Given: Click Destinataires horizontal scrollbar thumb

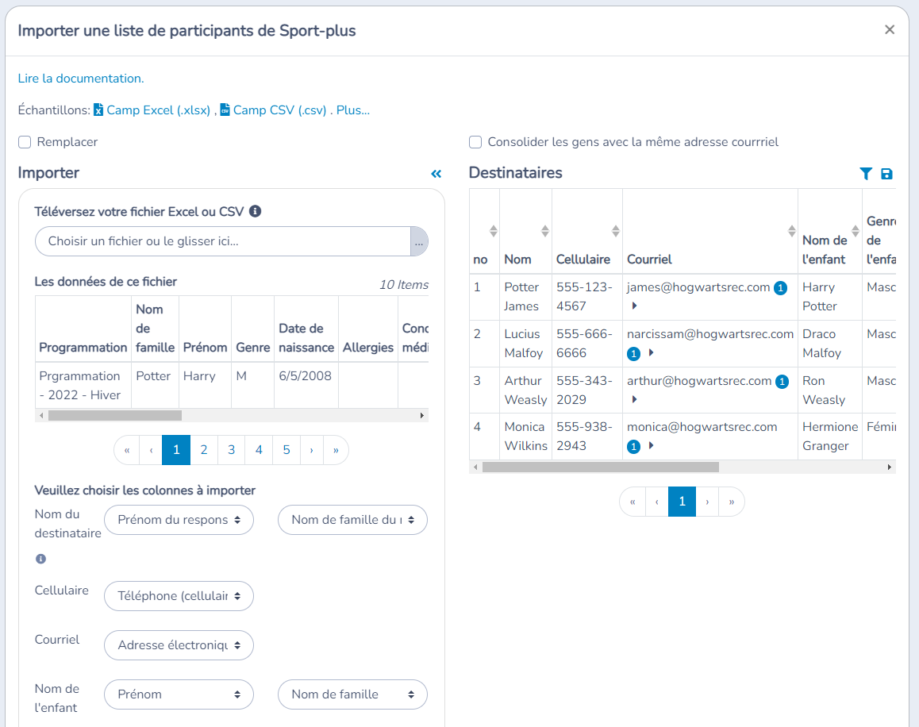Looking at the screenshot, I should pyautogui.click(x=601, y=467).
